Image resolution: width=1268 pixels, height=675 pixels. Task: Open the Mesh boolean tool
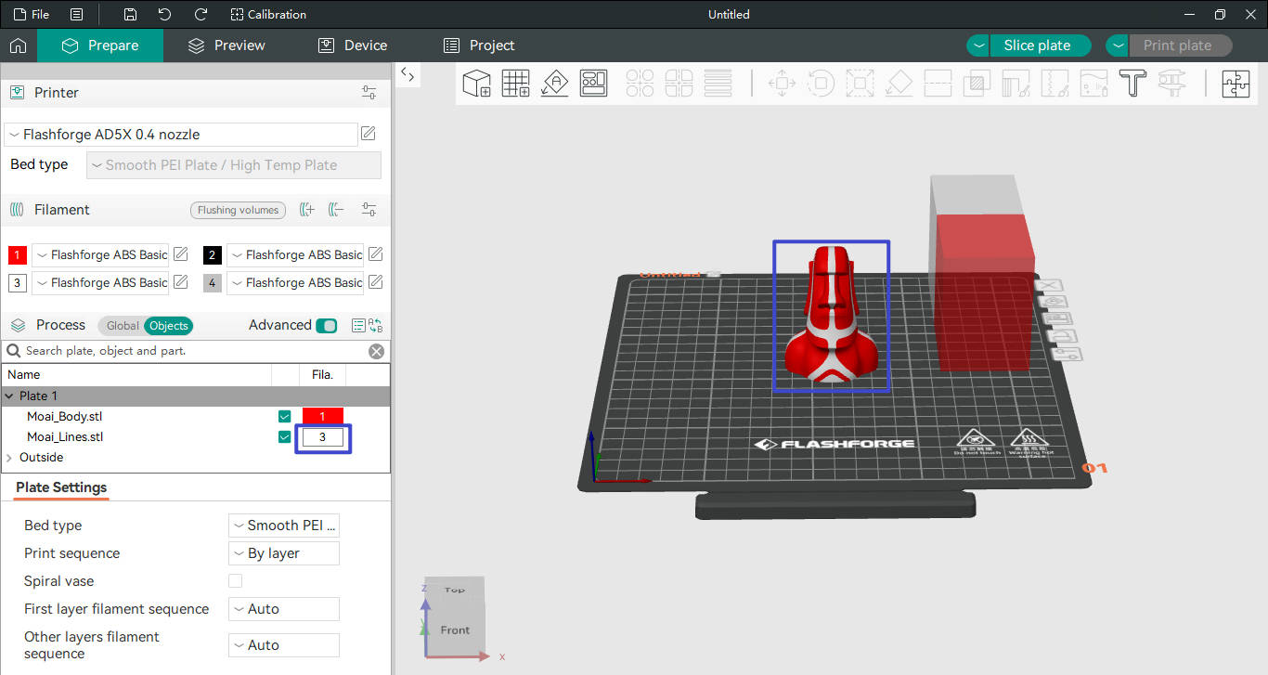[977, 84]
